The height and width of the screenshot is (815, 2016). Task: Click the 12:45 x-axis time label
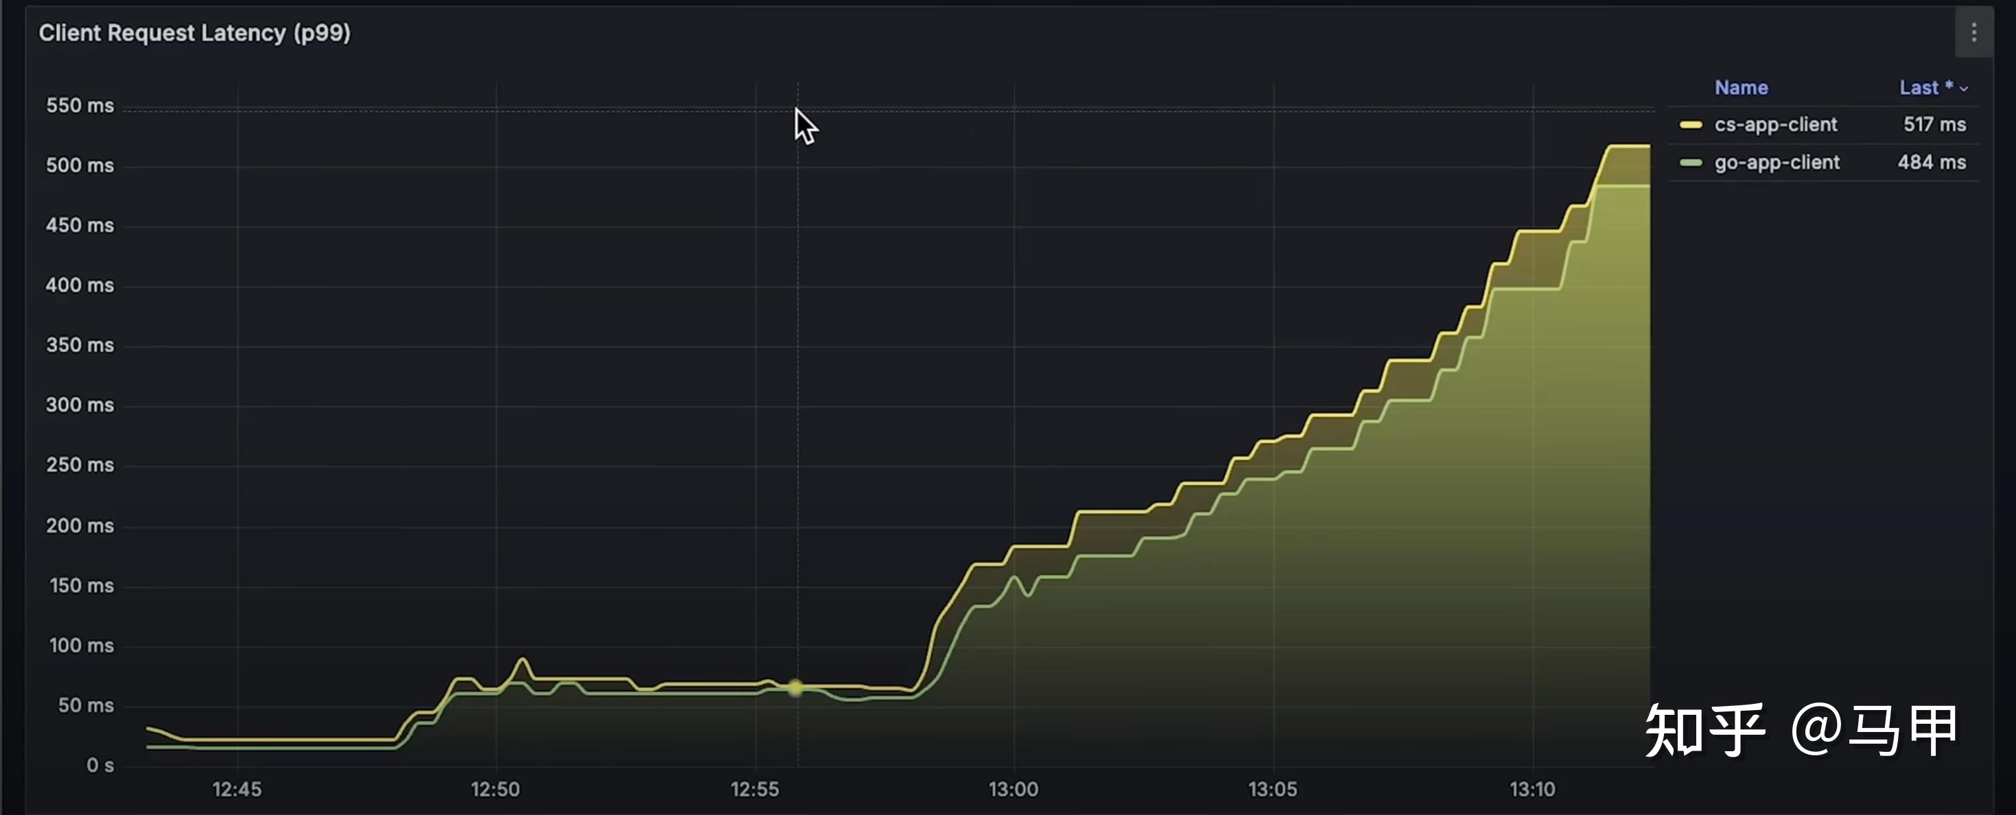[236, 789]
